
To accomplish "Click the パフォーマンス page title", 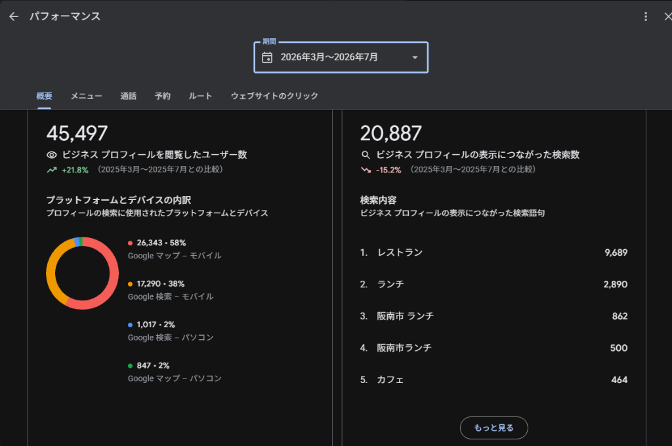I will [x=65, y=16].
